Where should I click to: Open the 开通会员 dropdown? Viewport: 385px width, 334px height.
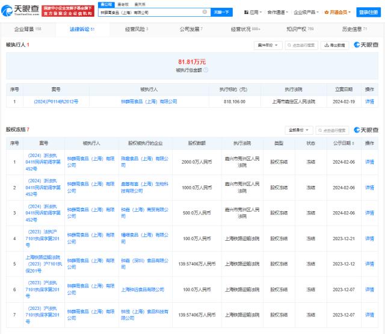coord(337,12)
